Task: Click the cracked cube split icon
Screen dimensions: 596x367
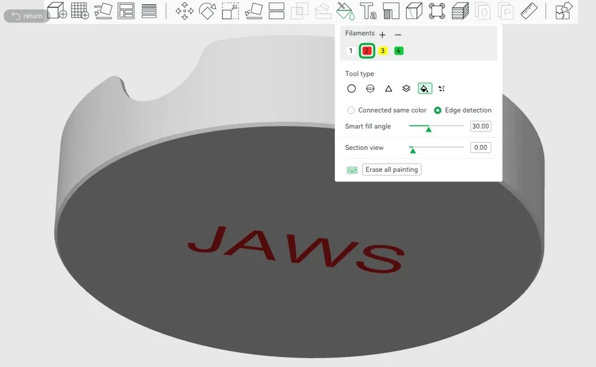Action: tap(414, 11)
